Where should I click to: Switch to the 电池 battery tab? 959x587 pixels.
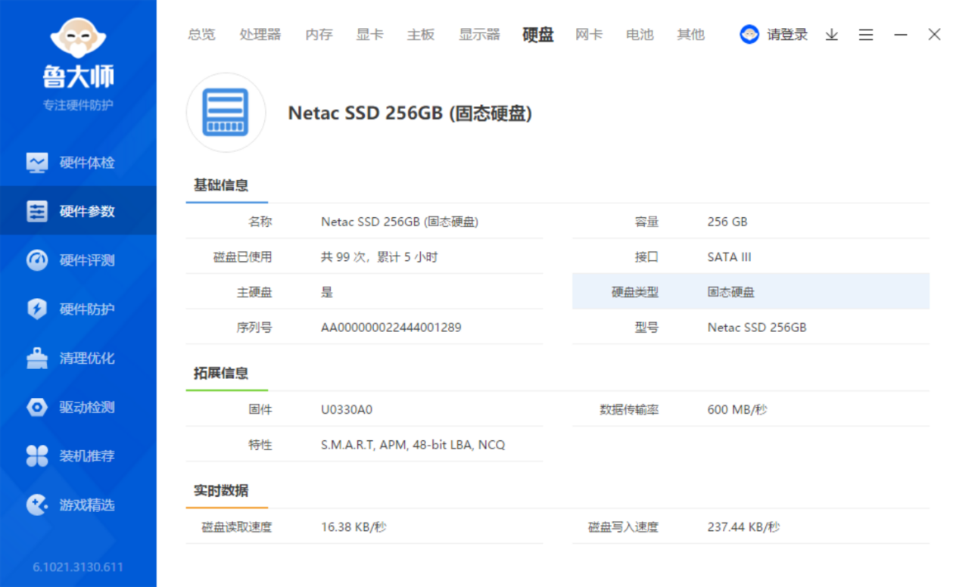click(639, 35)
